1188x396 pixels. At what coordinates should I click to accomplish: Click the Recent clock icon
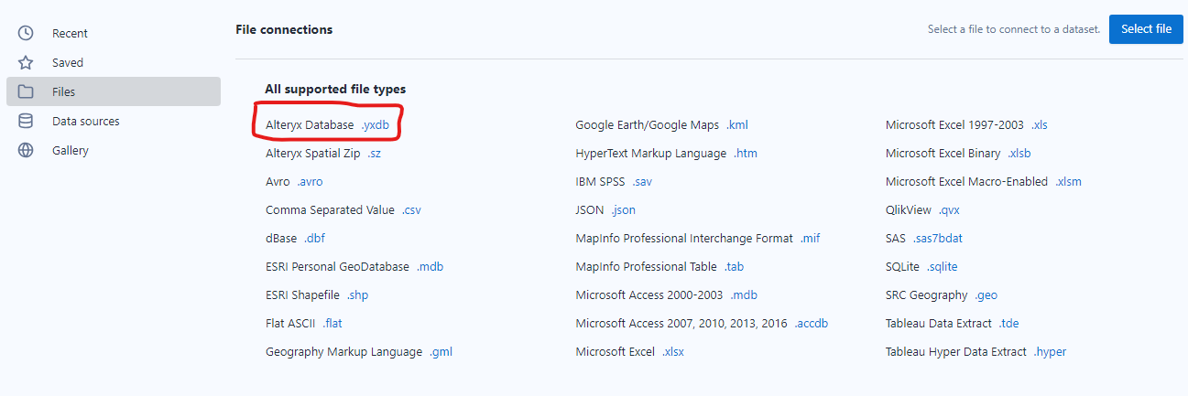coord(26,33)
